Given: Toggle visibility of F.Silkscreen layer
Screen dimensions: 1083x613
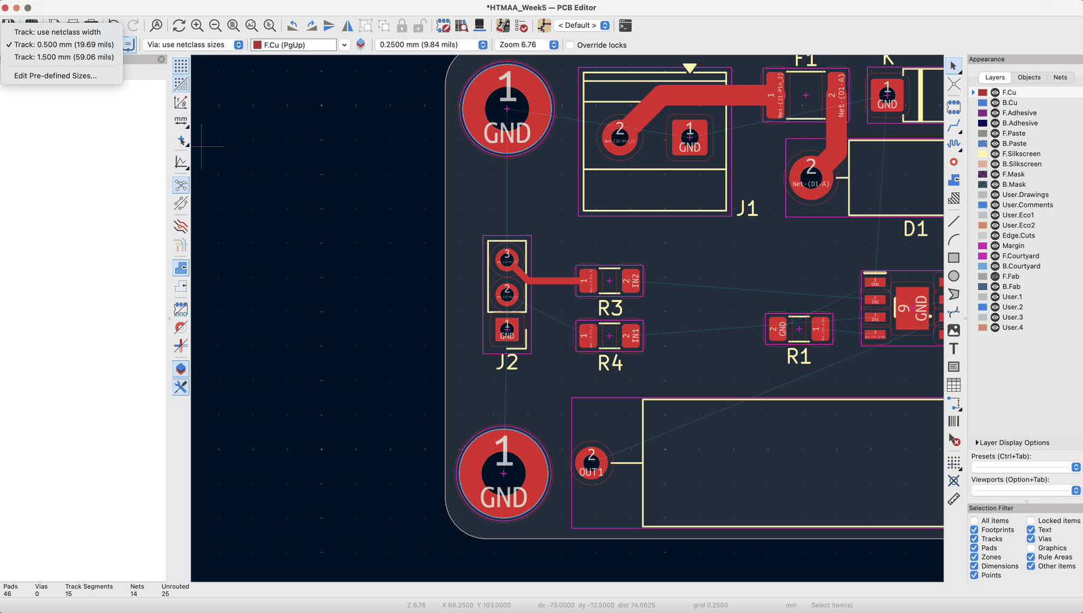Looking at the screenshot, I should coord(995,154).
